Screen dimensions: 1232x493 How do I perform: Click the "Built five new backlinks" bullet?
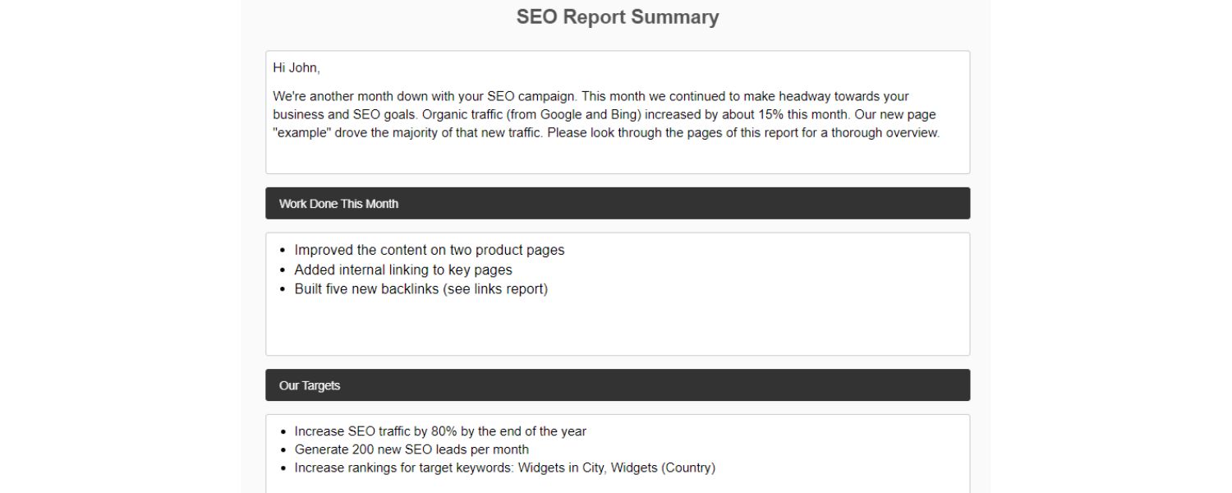pyautogui.click(x=366, y=289)
